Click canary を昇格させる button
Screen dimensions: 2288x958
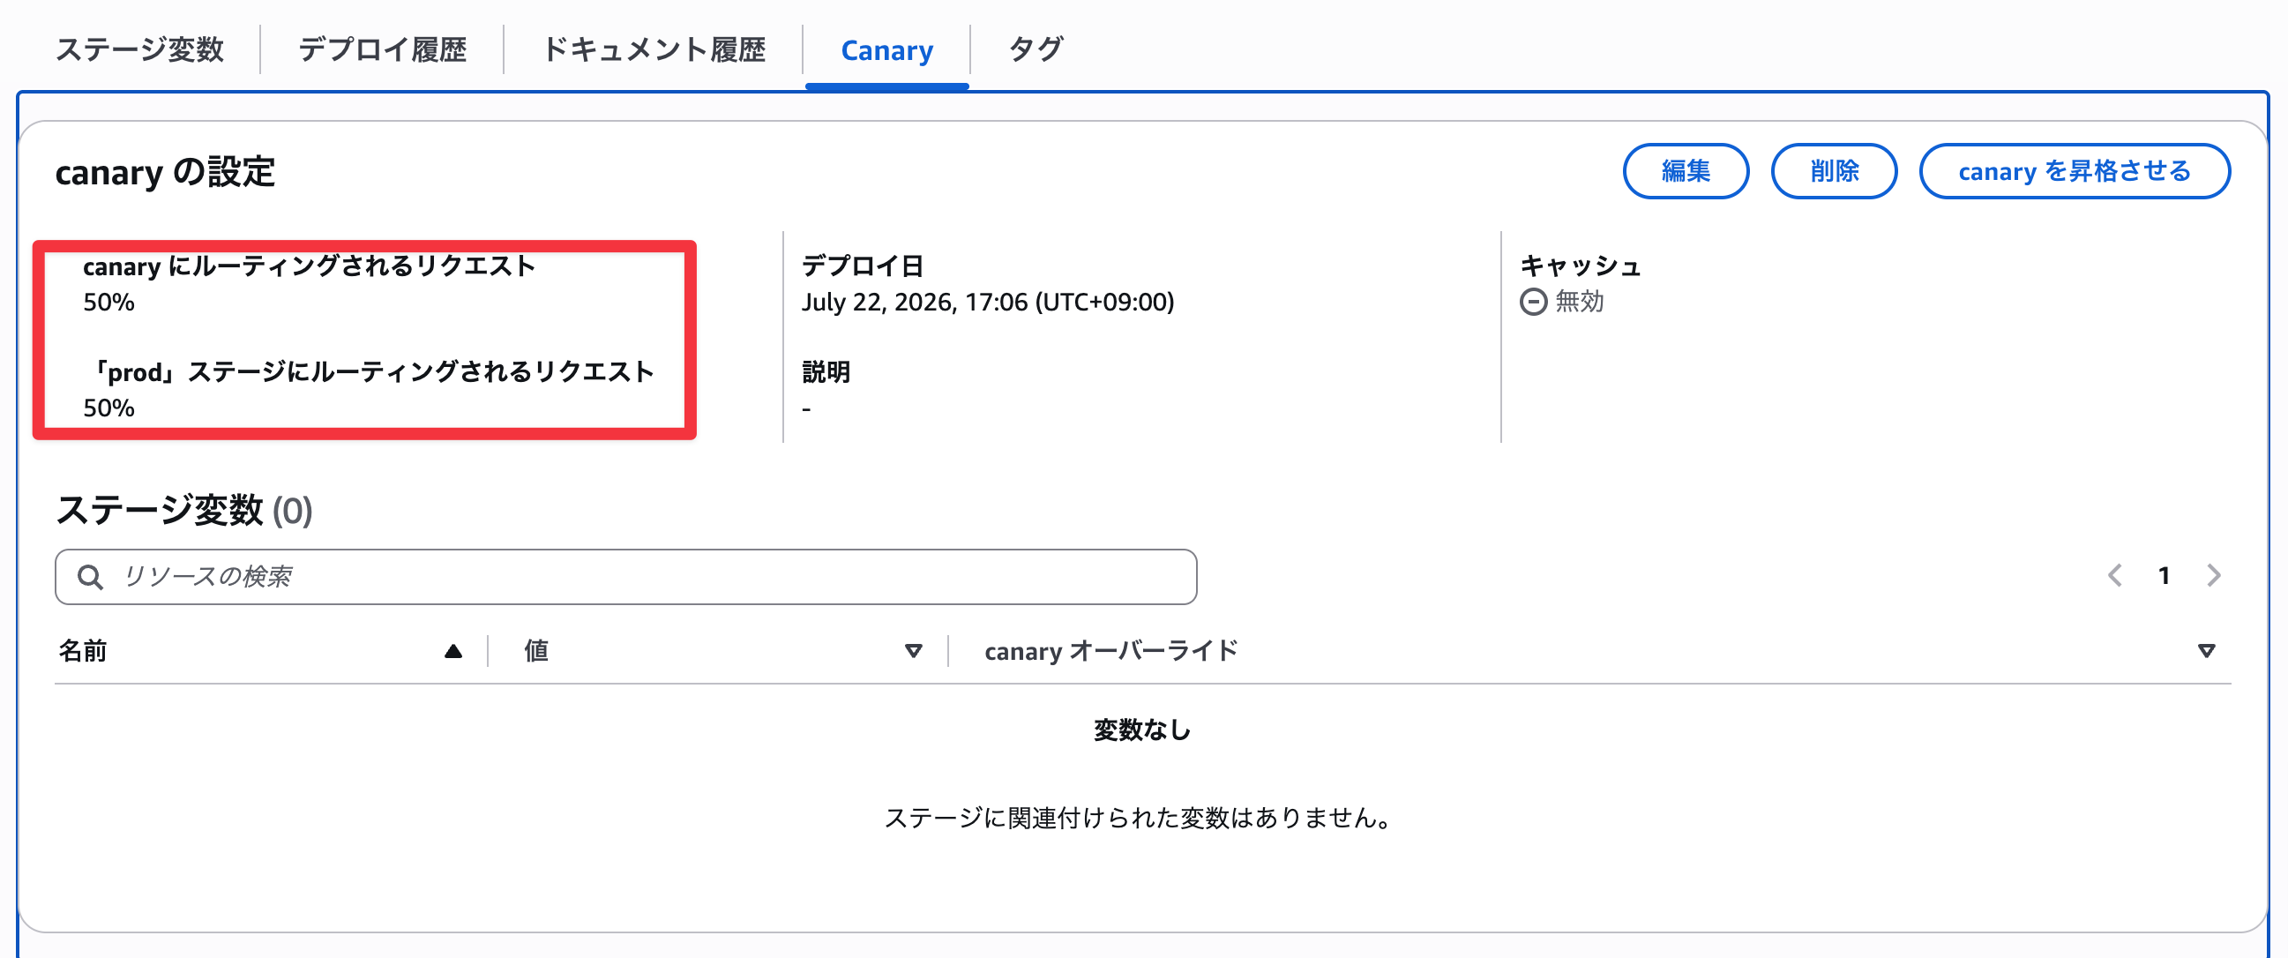(x=2074, y=170)
